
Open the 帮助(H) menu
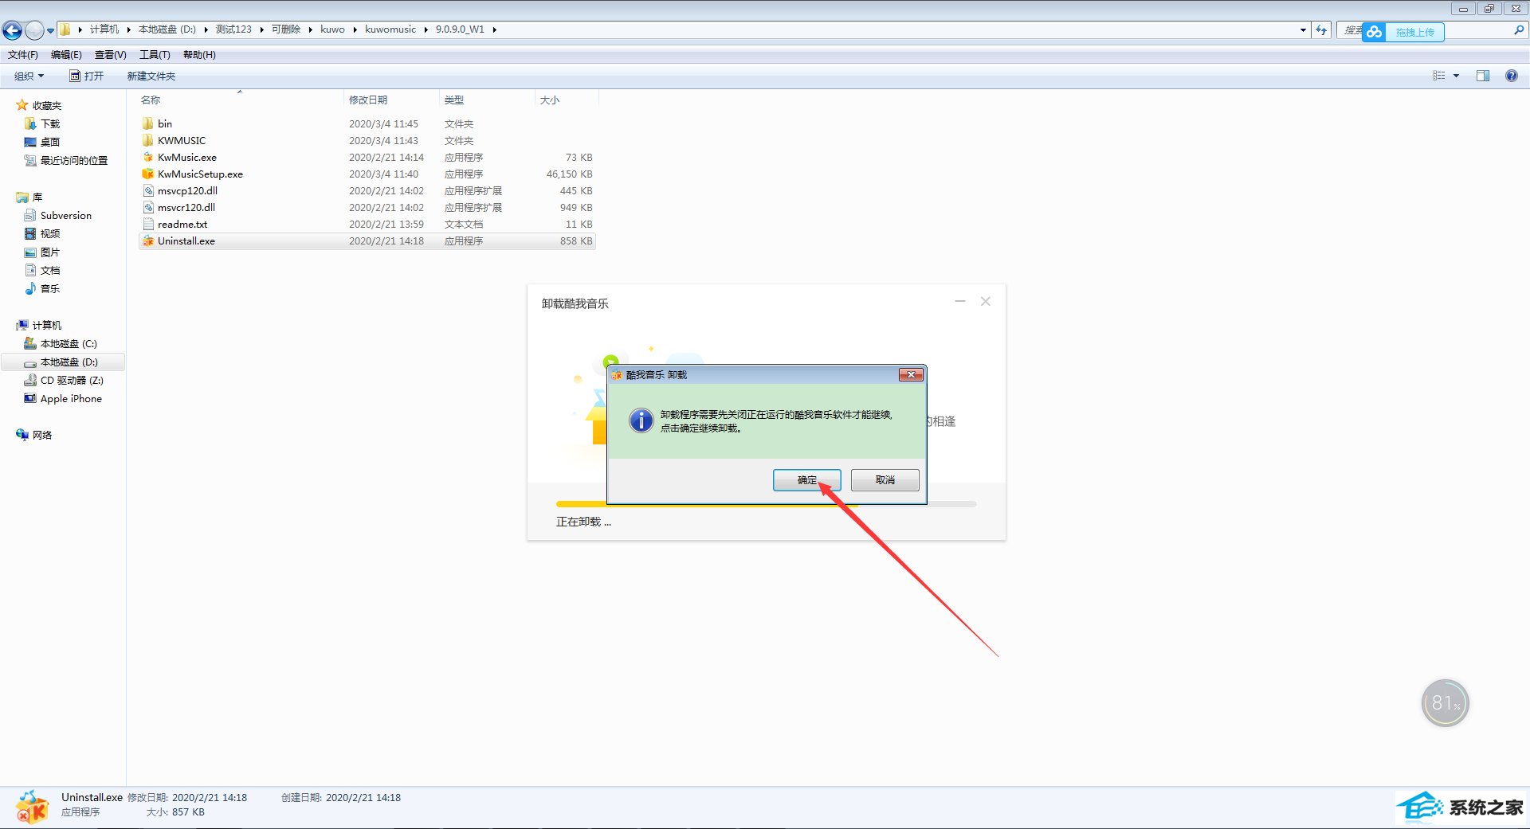point(199,55)
